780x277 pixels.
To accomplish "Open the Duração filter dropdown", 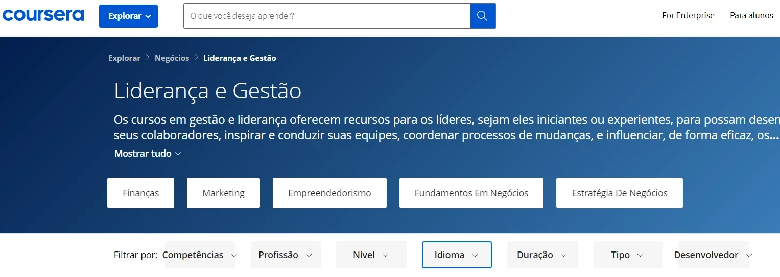I will click(x=542, y=255).
